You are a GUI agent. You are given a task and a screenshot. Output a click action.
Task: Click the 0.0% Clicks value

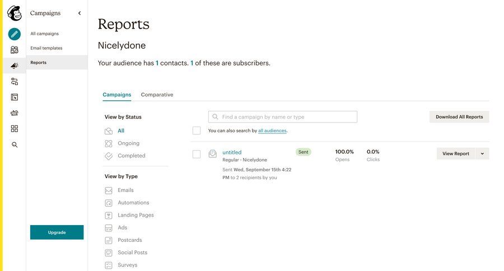pyautogui.click(x=373, y=152)
